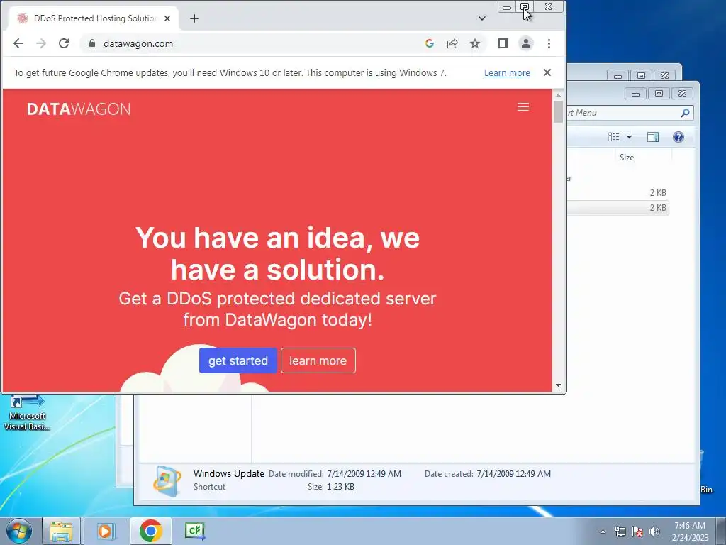This screenshot has height=545, width=726.
Task: Open Chrome's side panel
Action: [503, 43]
